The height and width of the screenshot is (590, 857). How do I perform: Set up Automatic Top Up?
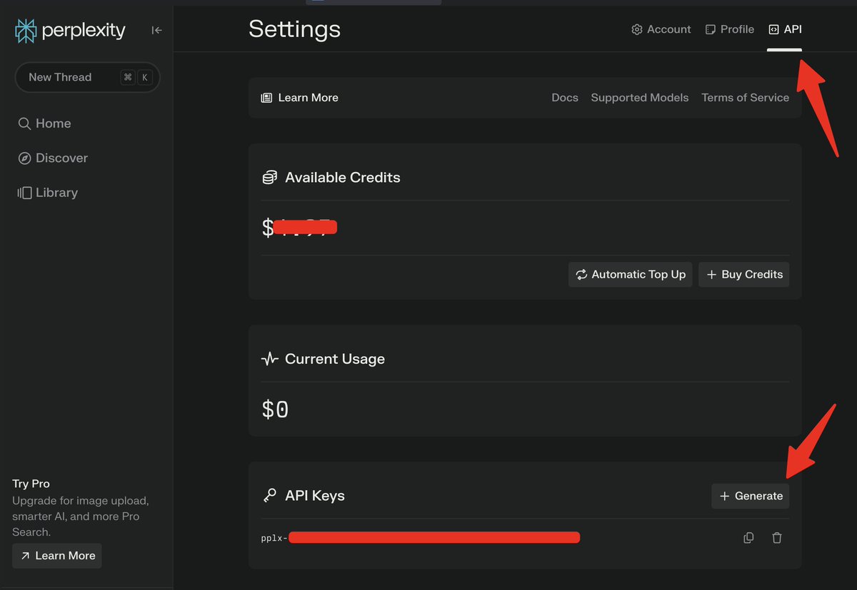[x=631, y=275]
